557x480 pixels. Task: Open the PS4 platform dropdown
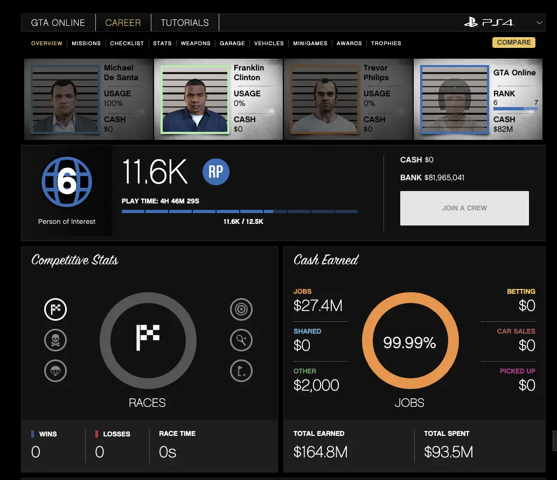point(539,23)
